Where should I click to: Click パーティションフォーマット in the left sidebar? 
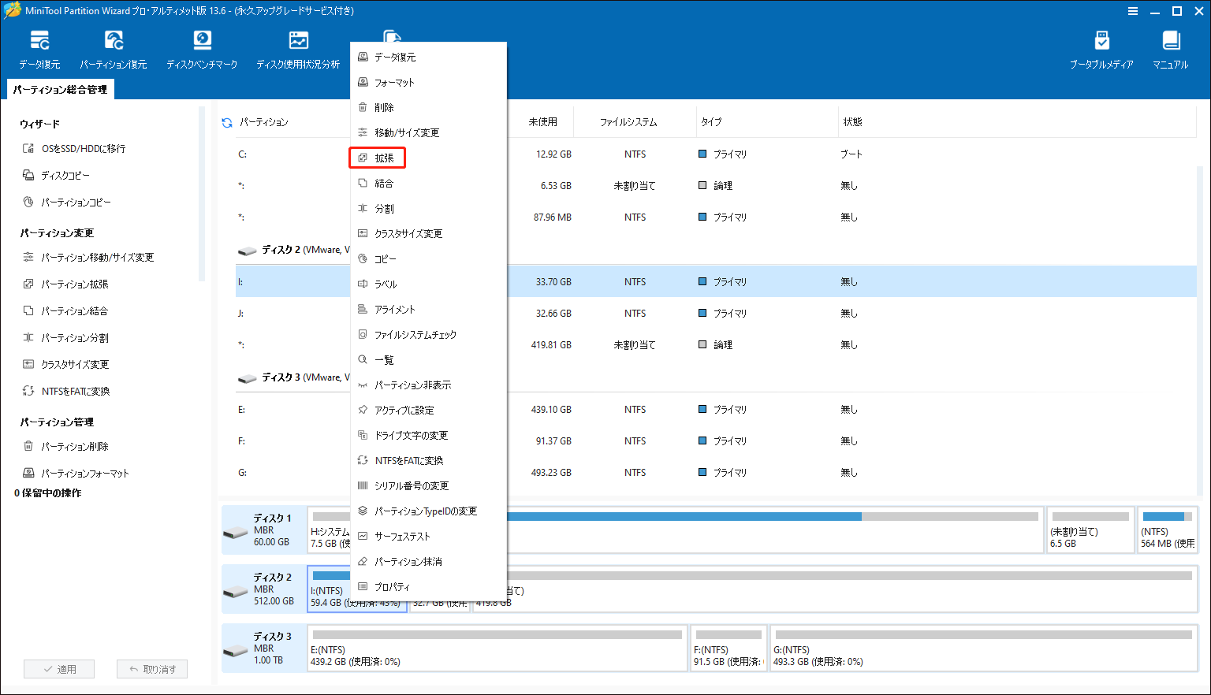pos(76,473)
